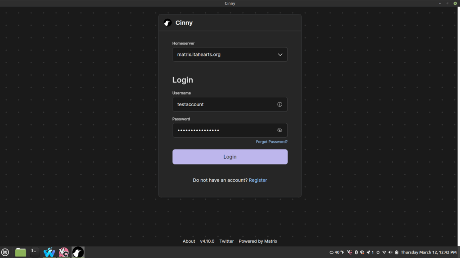460x258 pixels.
Task: Click the Cinny app icon in taskbar
Action: [78, 252]
